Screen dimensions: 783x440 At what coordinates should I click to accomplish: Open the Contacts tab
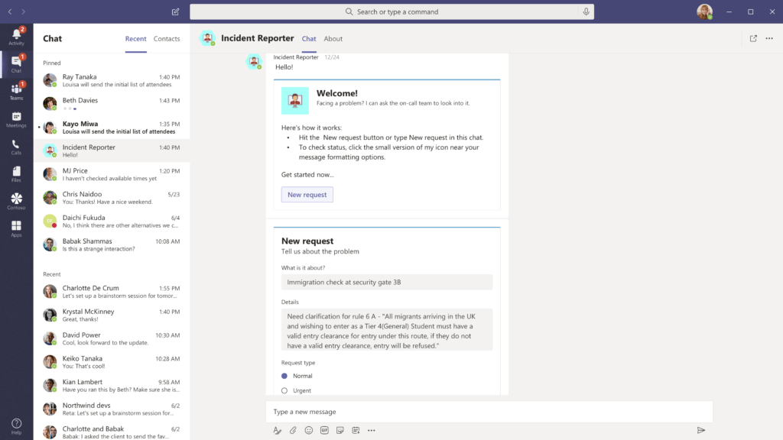pyautogui.click(x=167, y=38)
